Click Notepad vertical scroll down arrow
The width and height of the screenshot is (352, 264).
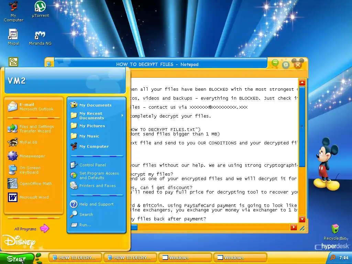(302, 219)
